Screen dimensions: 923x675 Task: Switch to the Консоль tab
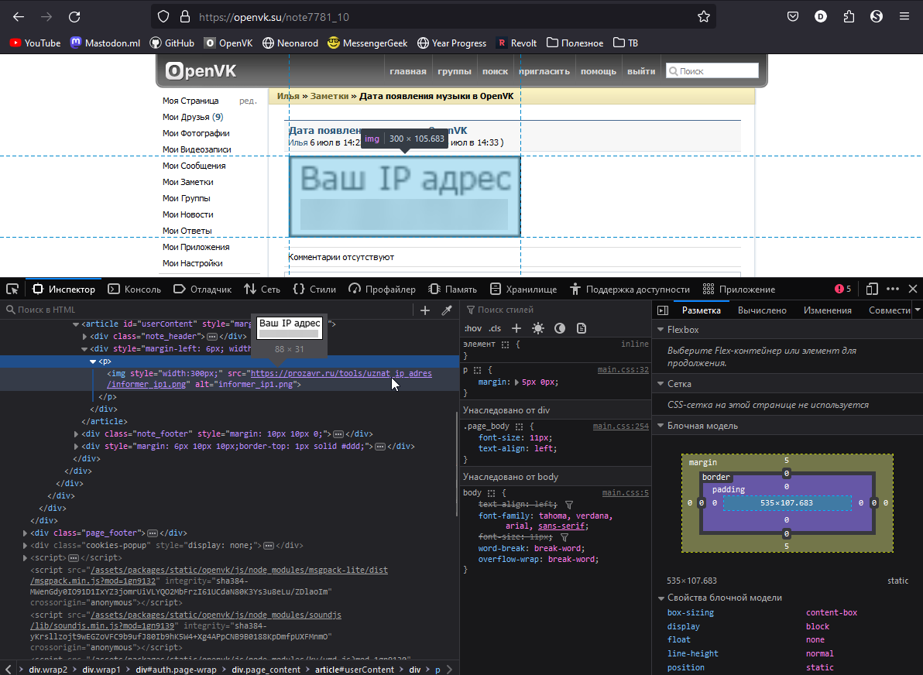click(x=134, y=289)
